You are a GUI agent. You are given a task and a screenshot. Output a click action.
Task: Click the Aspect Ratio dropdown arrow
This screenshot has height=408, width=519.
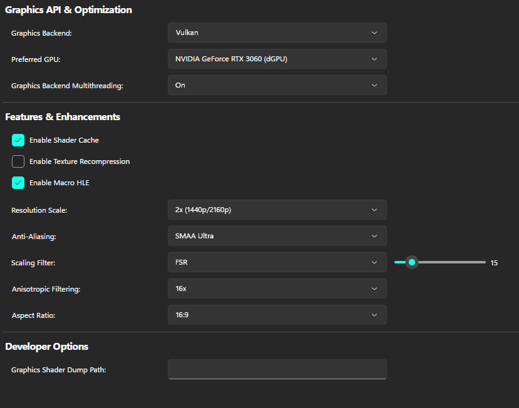click(374, 315)
